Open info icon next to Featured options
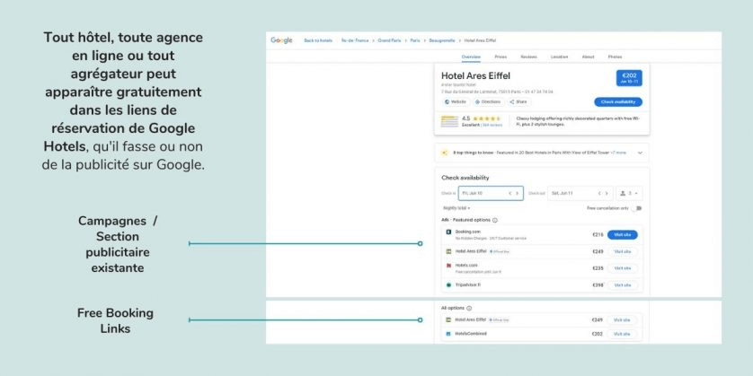Viewport: 753px width, 376px height. [x=495, y=220]
